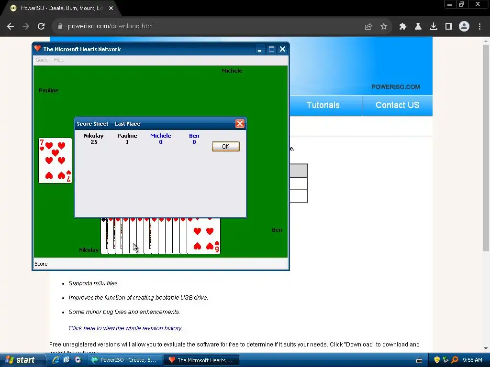Click the orange magnifier tray icon

(455, 360)
